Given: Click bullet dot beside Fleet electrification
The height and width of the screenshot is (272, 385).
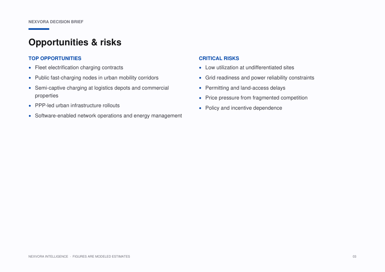Looking at the screenshot, I should point(30,68).
